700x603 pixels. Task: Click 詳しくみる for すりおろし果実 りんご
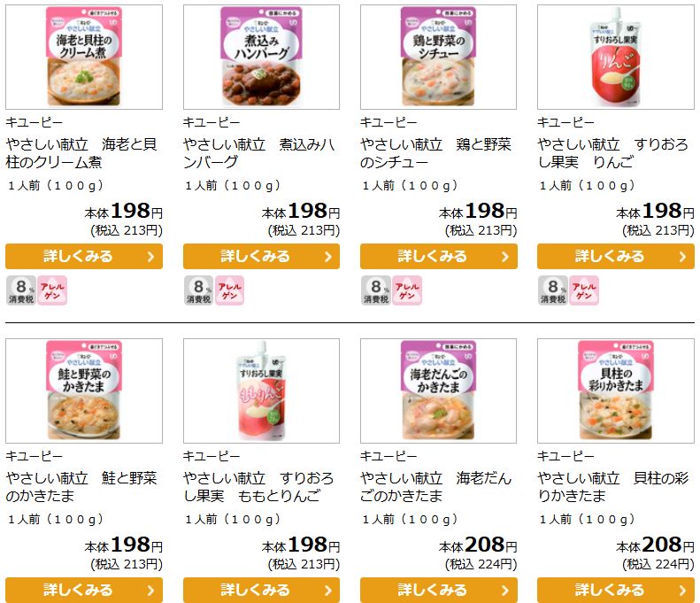pyautogui.click(x=616, y=257)
